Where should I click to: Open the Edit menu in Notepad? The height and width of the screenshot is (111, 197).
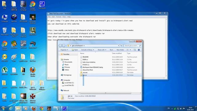53,17
